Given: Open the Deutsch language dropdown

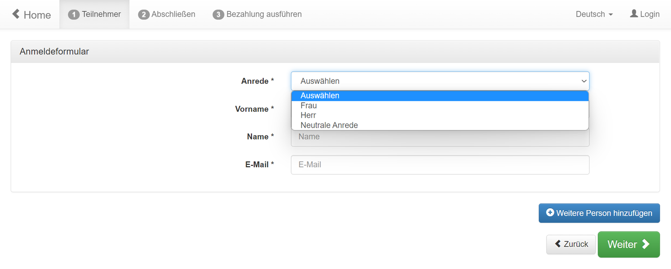Looking at the screenshot, I should [x=594, y=14].
